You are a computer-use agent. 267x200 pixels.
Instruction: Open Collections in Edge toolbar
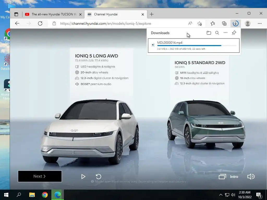coord(224,23)
